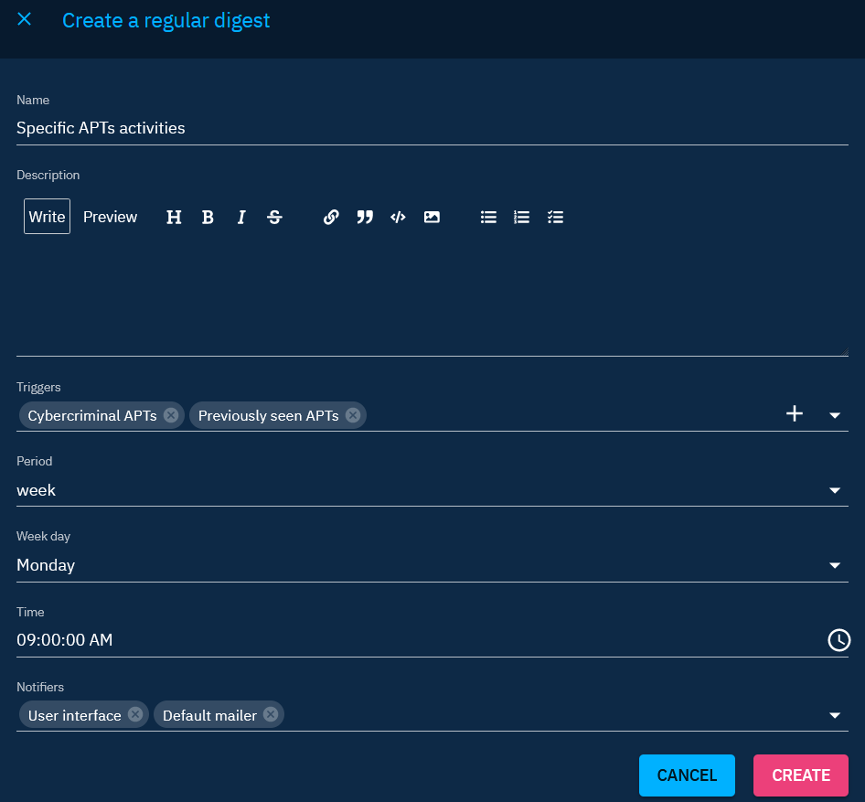
Task: Insert a link in description
Action: [x=331, y=217]
